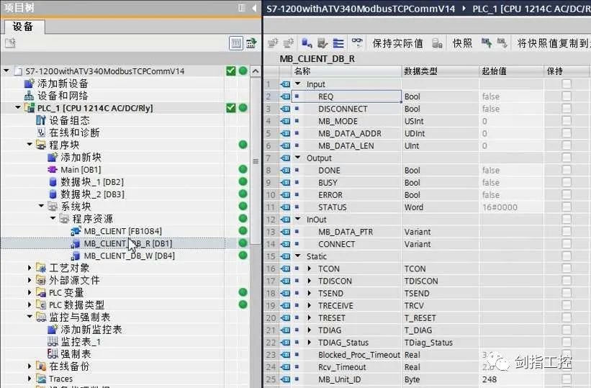Collapse the 程序块 program blocks folder
The height and width of the screenshot is (388, 591).
click(30, 145)
